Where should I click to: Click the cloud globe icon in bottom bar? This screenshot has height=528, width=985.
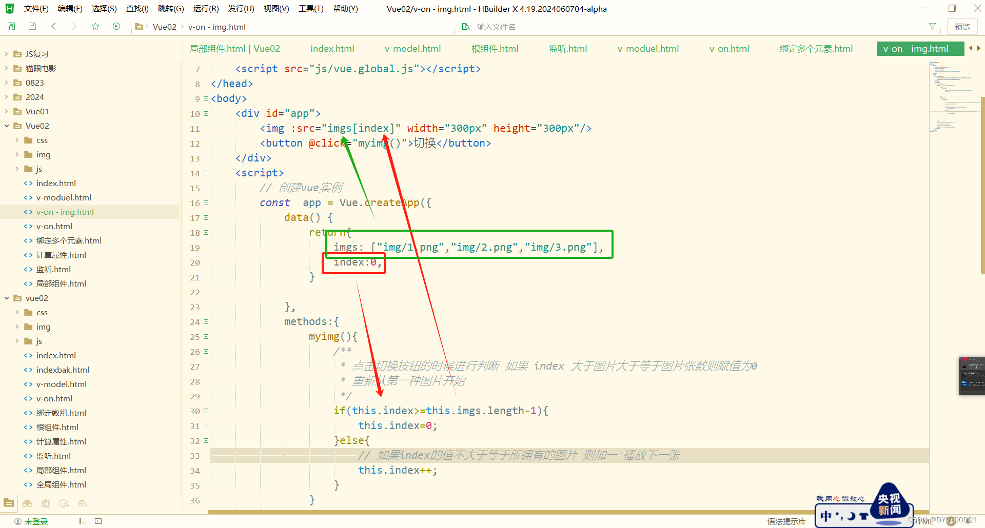83,503
